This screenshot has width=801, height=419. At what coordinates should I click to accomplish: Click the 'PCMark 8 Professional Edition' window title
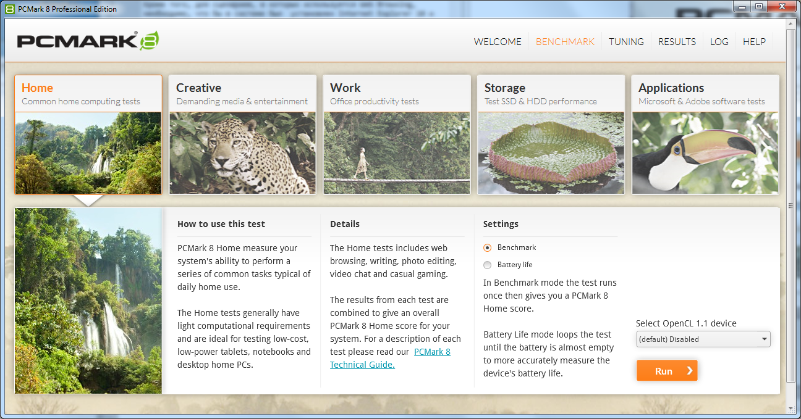click(67, 9)
